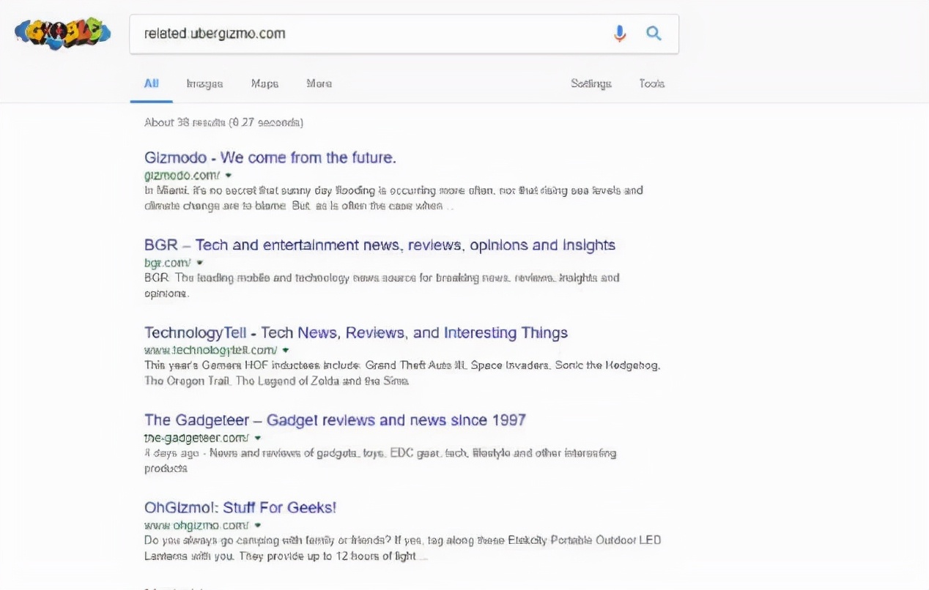Expand the dropdown arrow beside gizmodo.com URL

tap(229, 176)
